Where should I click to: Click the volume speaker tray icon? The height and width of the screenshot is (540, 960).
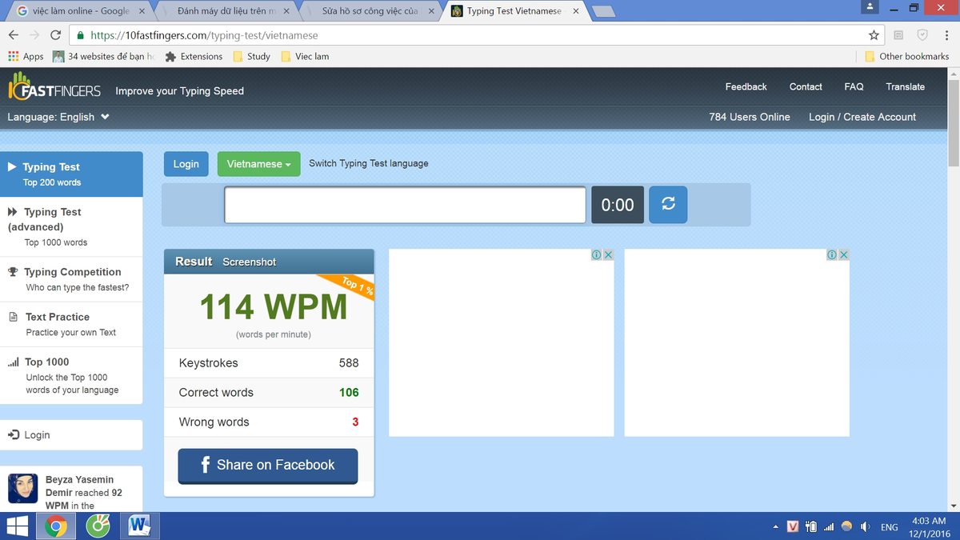pyautogui.click(x=865, y=526)
